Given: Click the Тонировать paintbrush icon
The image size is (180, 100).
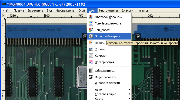Looking at the screenshot, I should click(91, 30).
